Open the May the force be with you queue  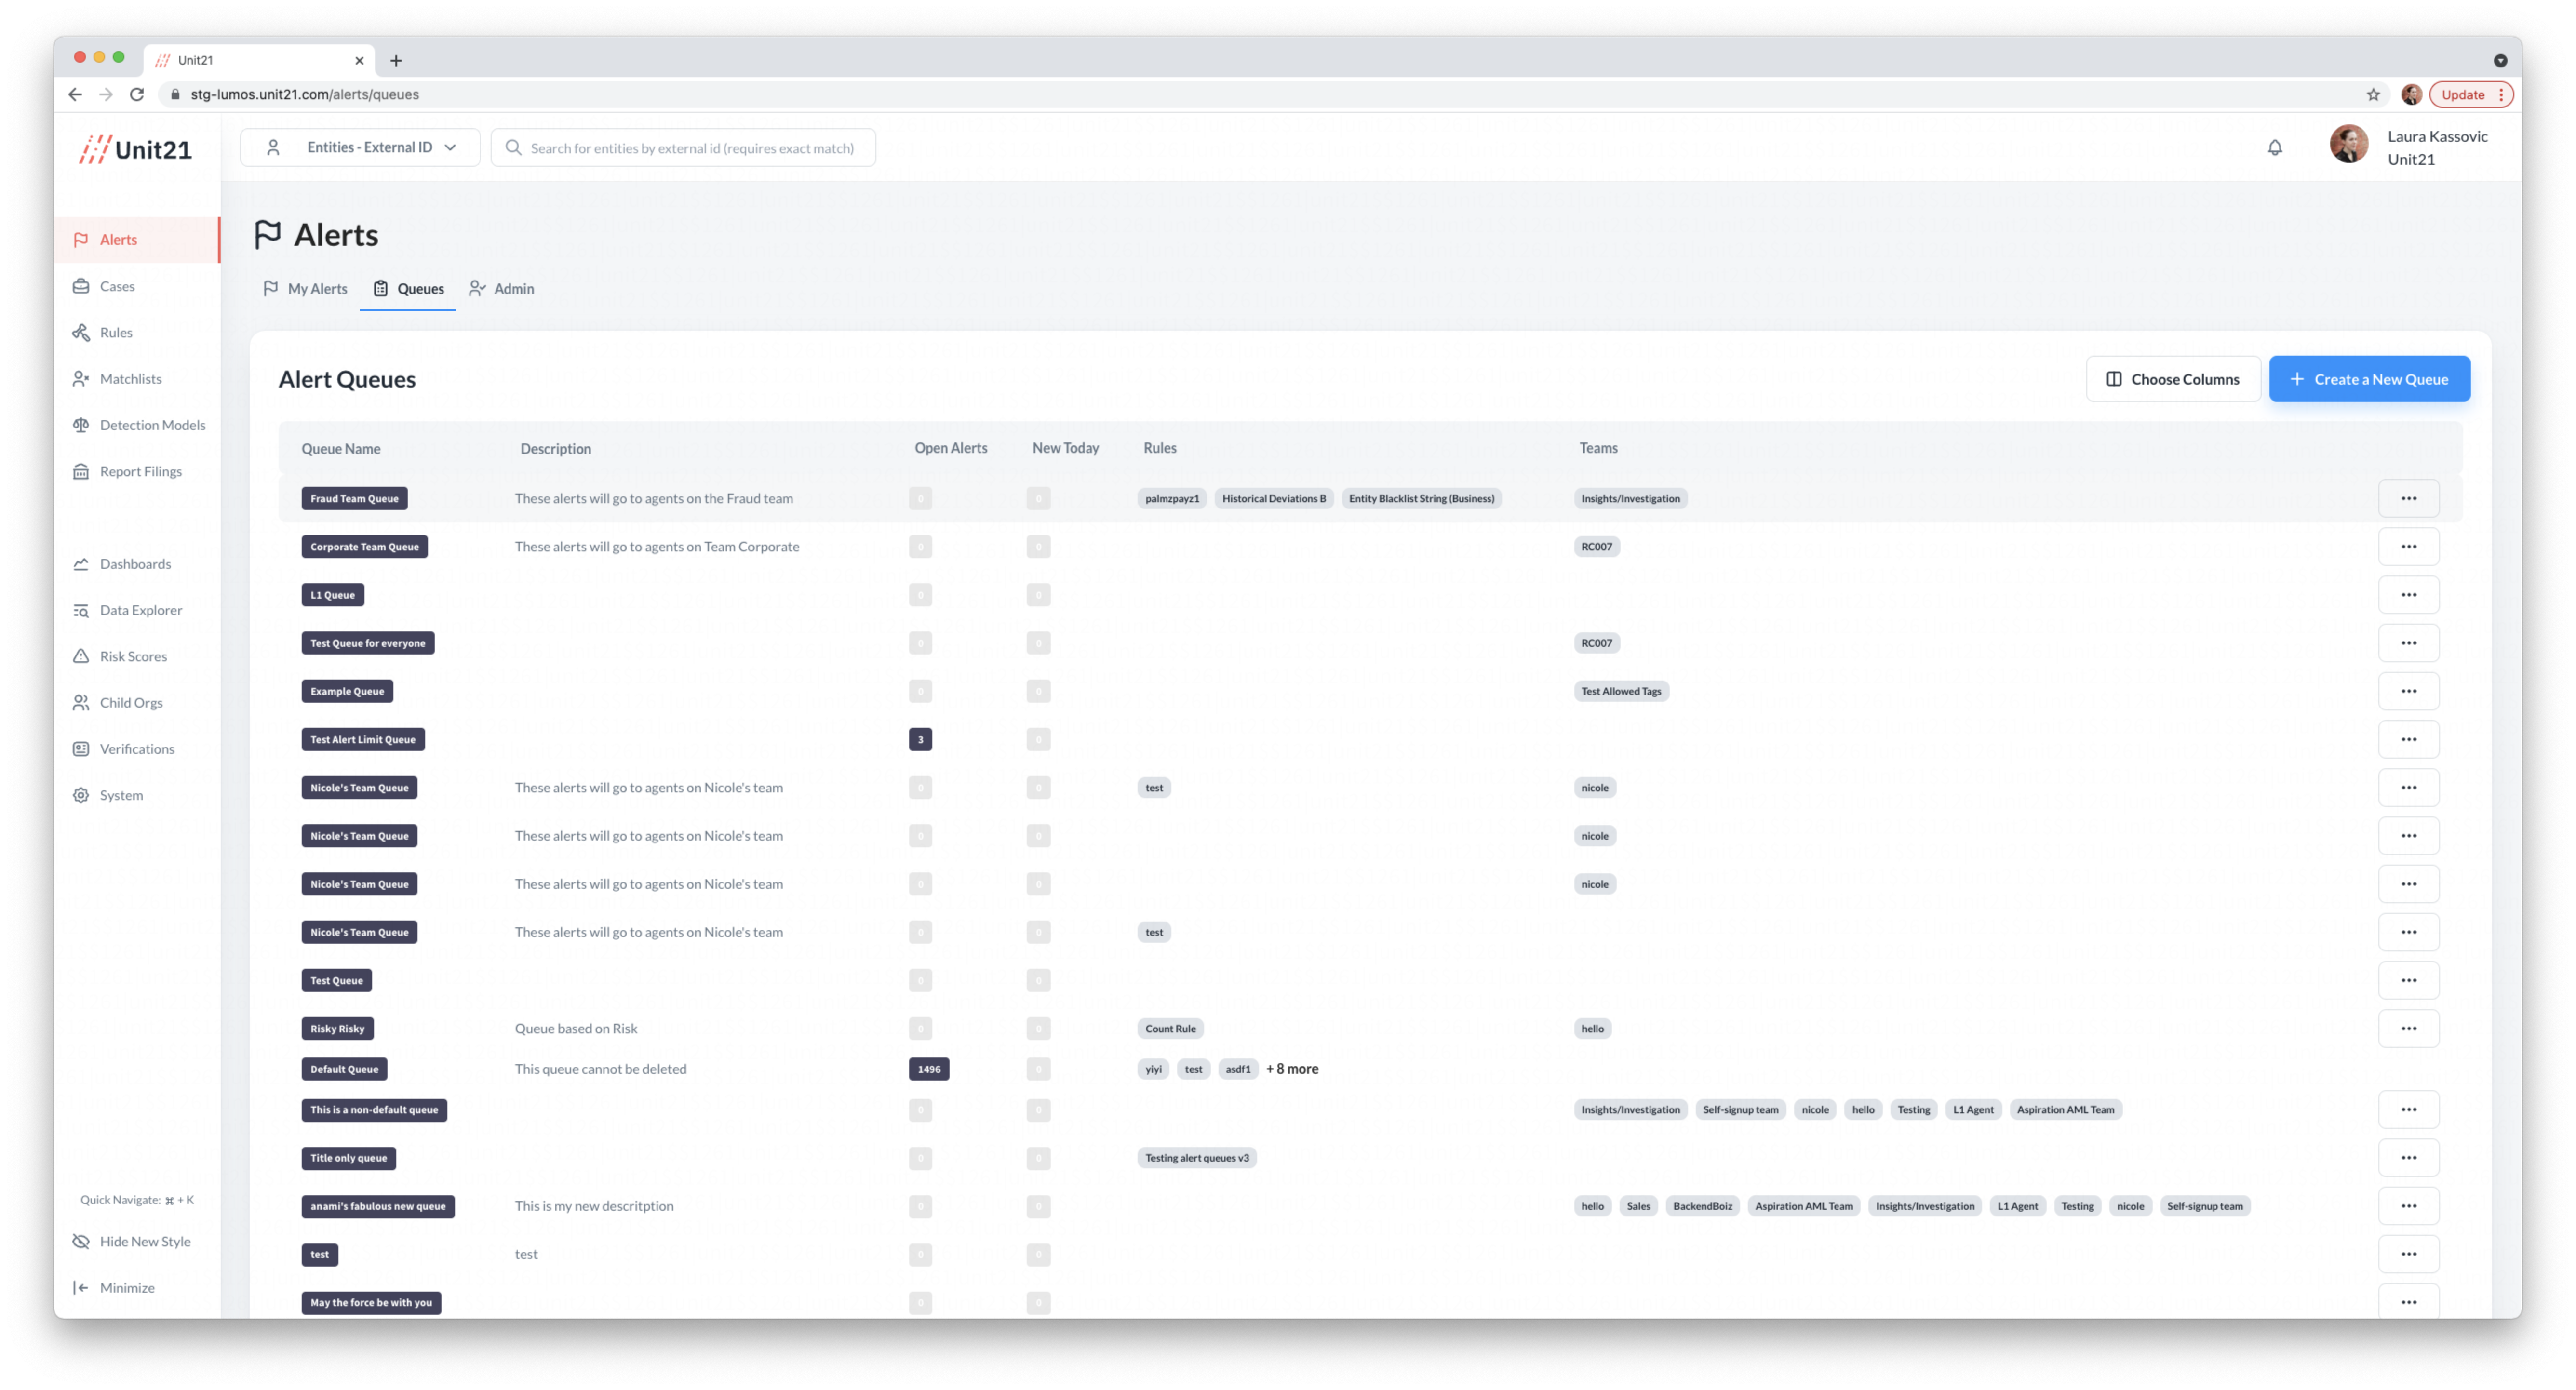(x=371, y=1302)
